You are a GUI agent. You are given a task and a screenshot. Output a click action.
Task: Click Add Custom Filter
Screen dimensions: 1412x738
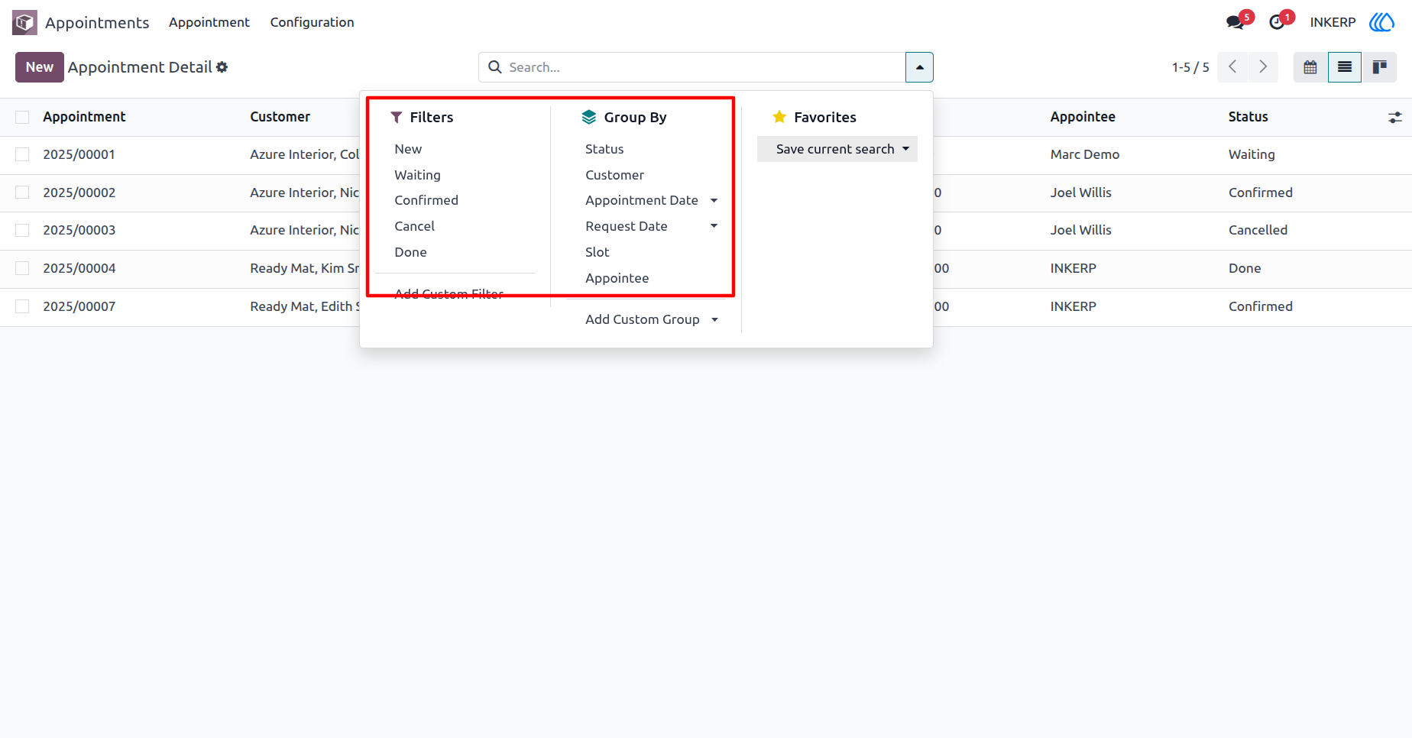click(x=449, y=293)
